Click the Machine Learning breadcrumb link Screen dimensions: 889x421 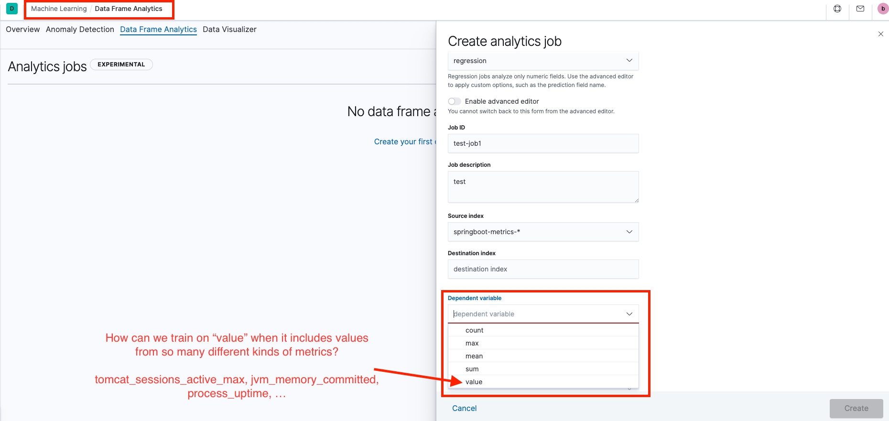pyautogui.click(x=58, y=9)
